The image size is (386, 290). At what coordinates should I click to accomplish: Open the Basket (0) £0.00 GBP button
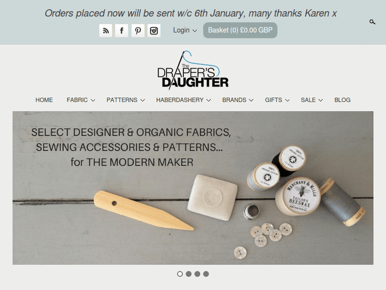[x=240, y=30]
